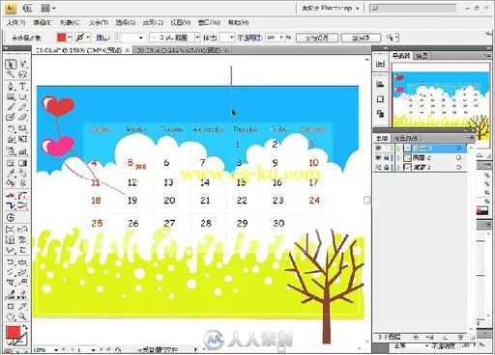
Task: Click the Swap Fill and Stroke arrow
Action: [25, 327]
